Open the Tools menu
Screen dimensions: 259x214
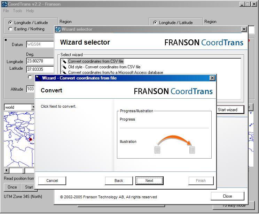click(x=17, y=11)
